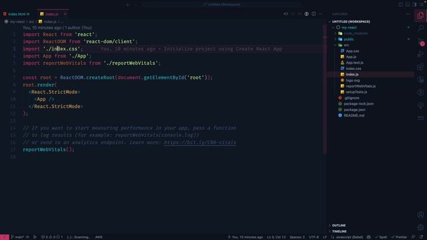427x240 pixels.
Task: Click the workspace search bar in title bar
Action: pyautogui.click(x=221, y=5)
